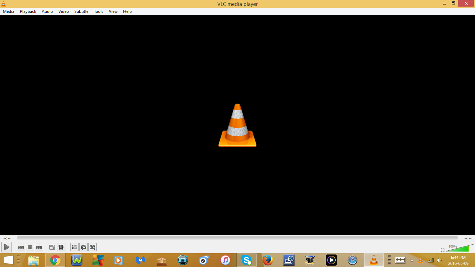Start playback with the Play button

click(x=7, y=247)
